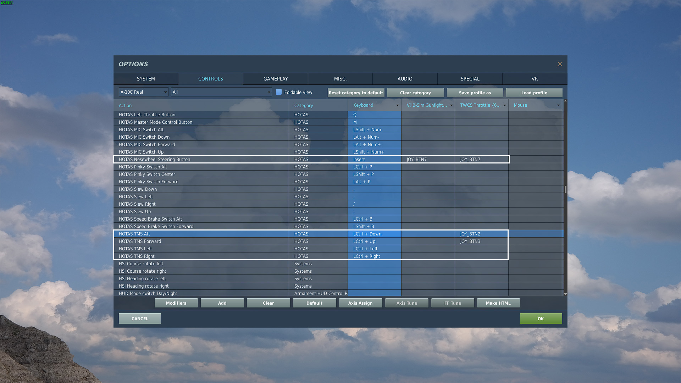Open the Mouse column dropdown arrow
Image resolution: width=681 pixels, height=383 pixels.
point(558,105)
